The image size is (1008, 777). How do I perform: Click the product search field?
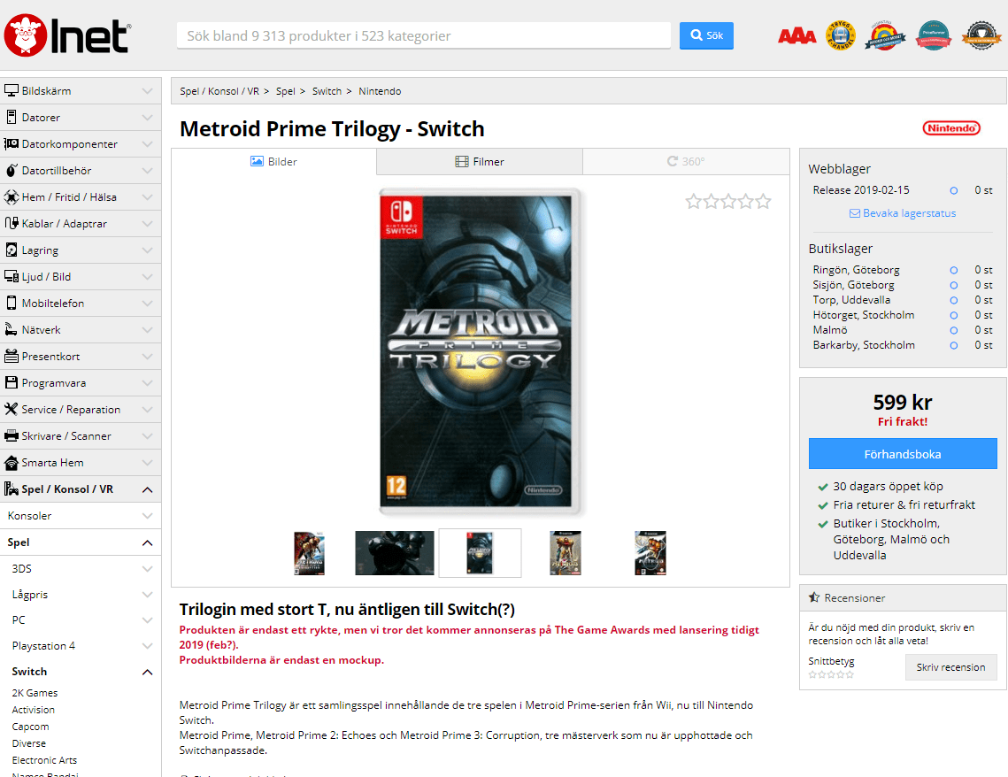[x=424, y=35]
